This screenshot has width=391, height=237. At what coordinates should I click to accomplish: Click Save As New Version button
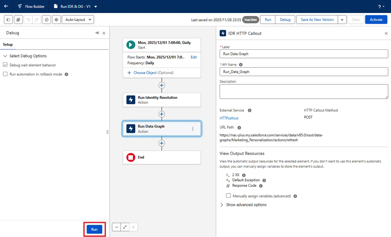tap(317, 20)
